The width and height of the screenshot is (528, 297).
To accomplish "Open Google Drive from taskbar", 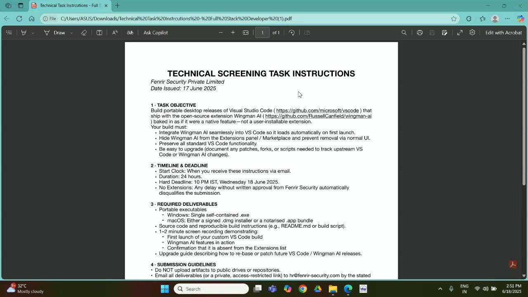I will click(318, 289).
